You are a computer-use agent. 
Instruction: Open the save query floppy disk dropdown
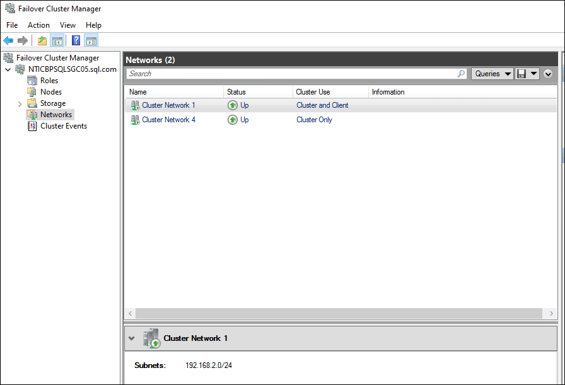point(527,74)
